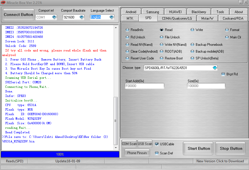Uncheck the USBCable checkbox
This screenshot has height=170, width=249.
[157, 144]
